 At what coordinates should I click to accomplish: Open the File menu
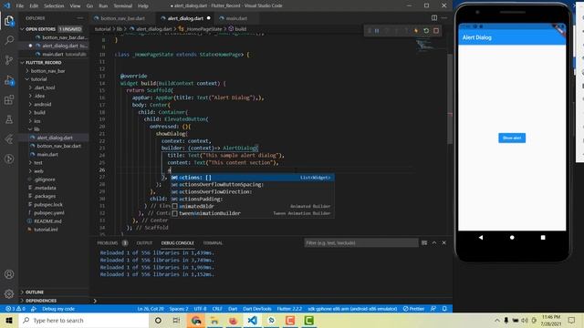(20, 5)
